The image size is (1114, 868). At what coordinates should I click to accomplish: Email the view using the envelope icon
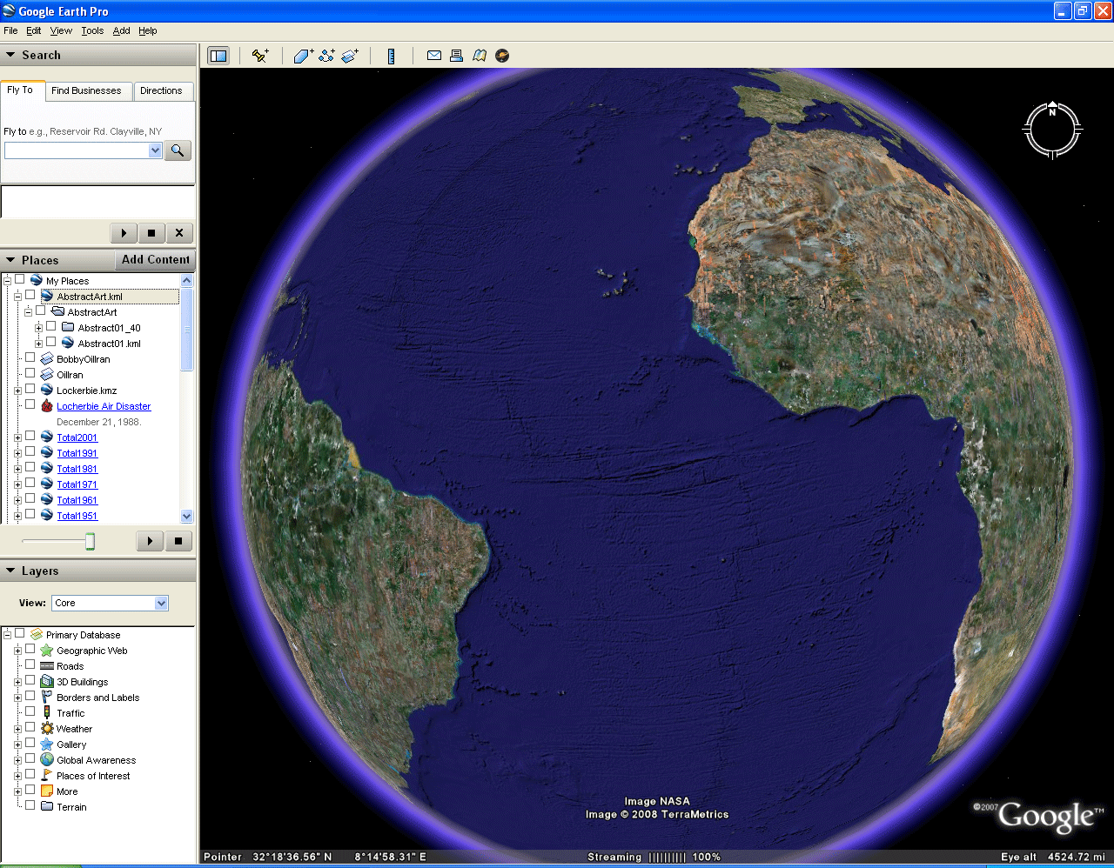pos(433,56)
